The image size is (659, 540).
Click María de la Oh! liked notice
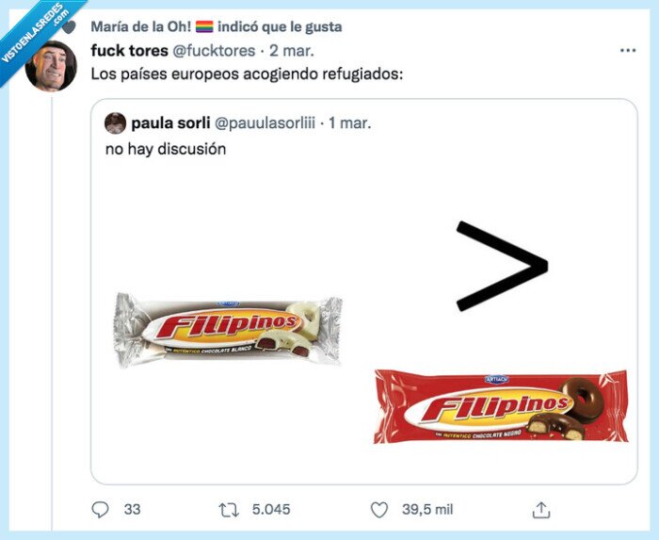[216, 26]
